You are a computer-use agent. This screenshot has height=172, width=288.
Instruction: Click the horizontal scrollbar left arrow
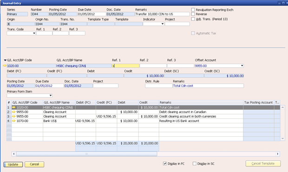pyautogui.click(x=14, y=154)
